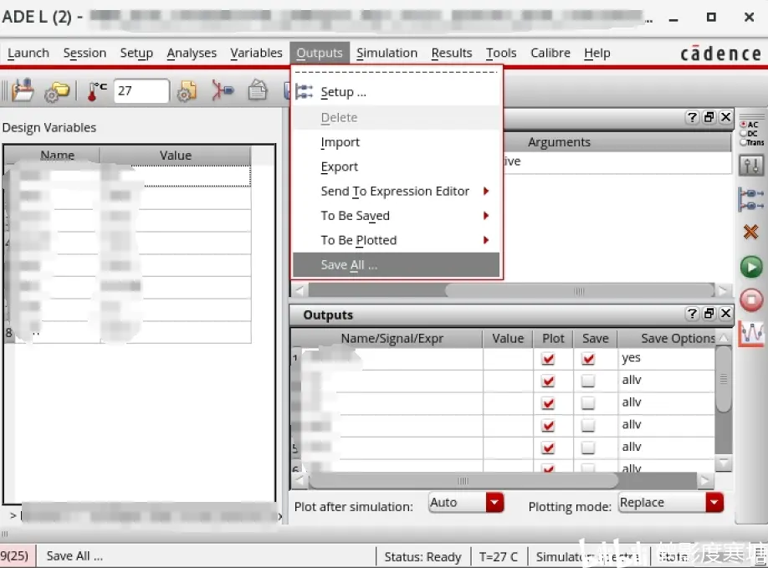Toggle Plot checkbox in second 'allv' row
Screen dimensions: 768x568
[x=548, y=403]
